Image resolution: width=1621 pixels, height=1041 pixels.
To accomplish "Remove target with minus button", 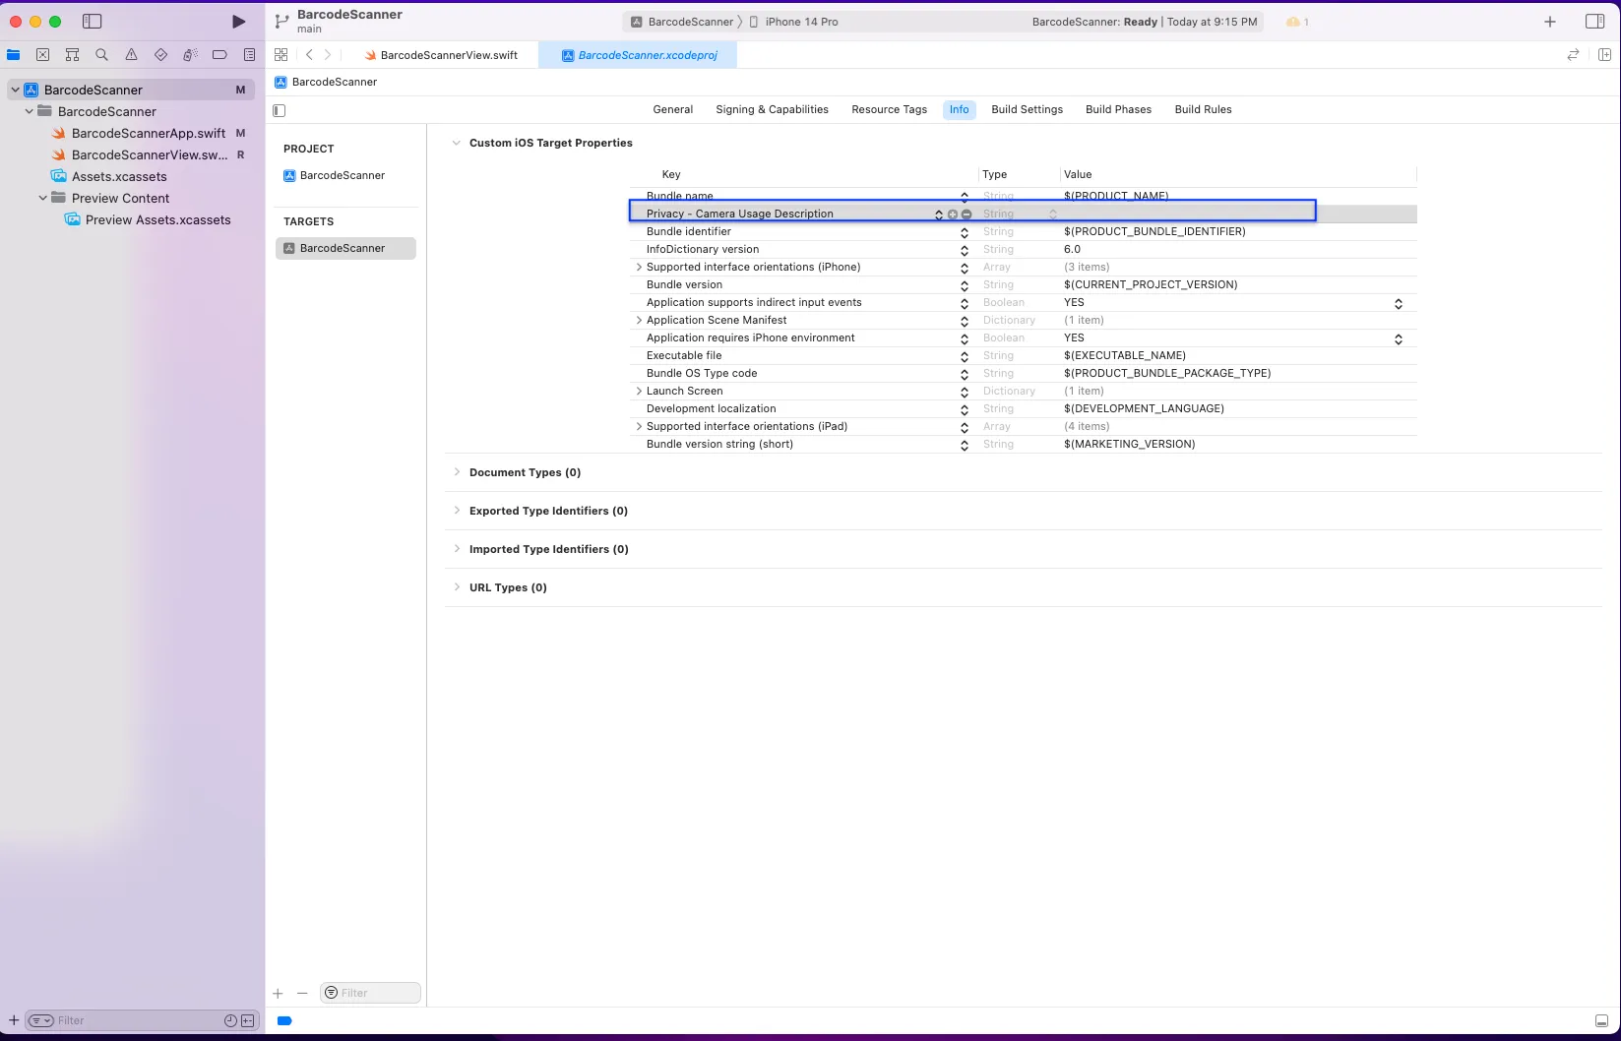I will point(302,994).
